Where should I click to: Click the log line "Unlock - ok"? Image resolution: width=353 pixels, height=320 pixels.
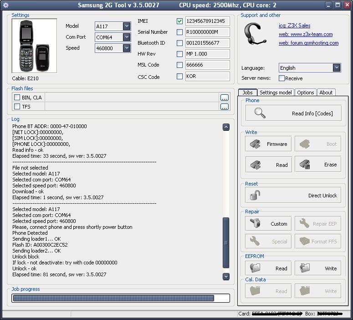pos(24,268)
